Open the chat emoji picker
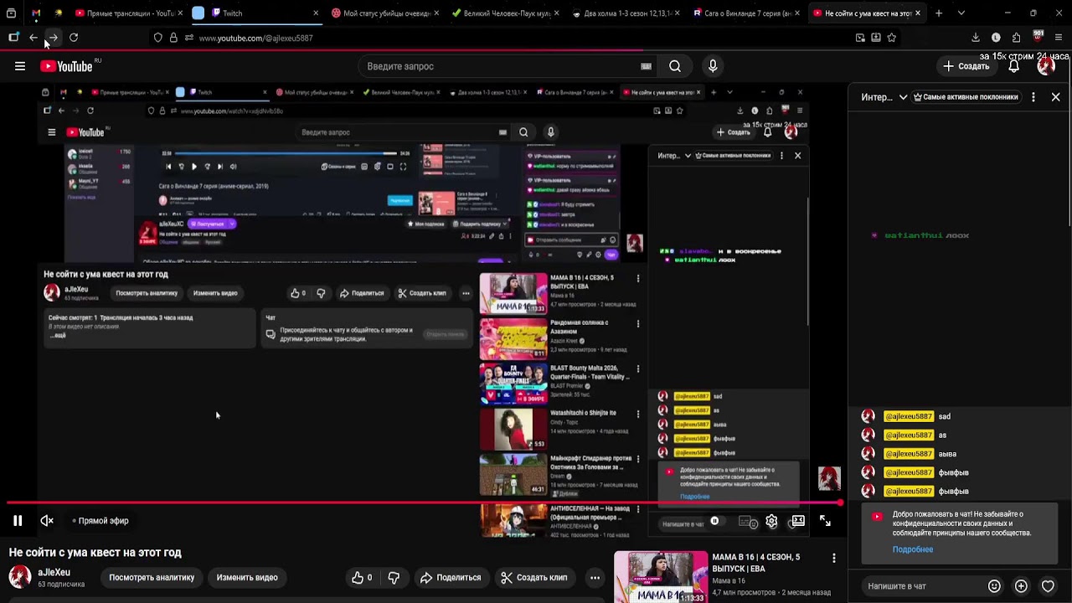 994,586
